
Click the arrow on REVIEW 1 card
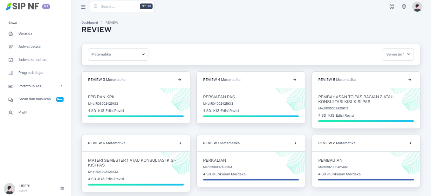tap(295, 143)
